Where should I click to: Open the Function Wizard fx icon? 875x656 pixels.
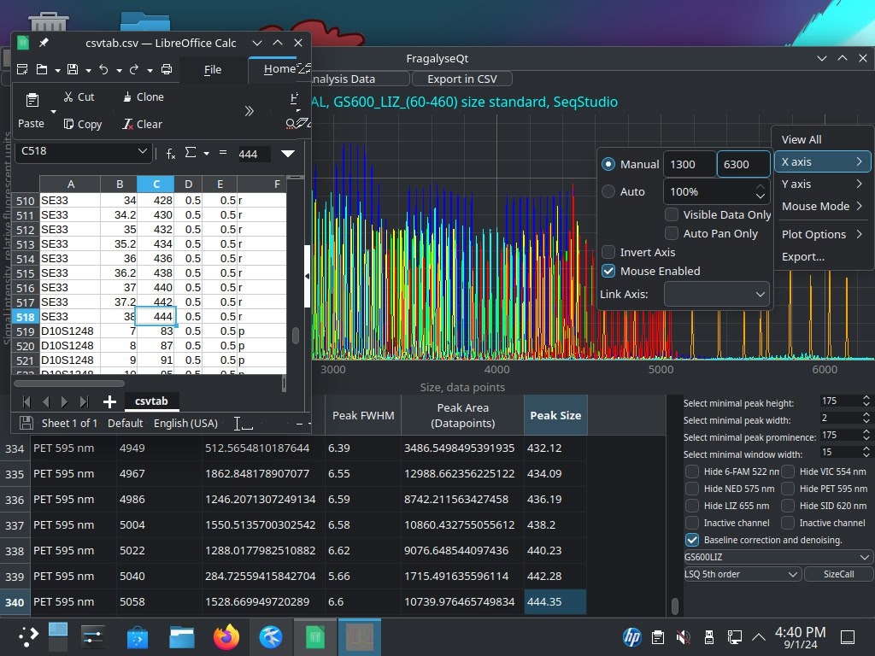(171, 154)
